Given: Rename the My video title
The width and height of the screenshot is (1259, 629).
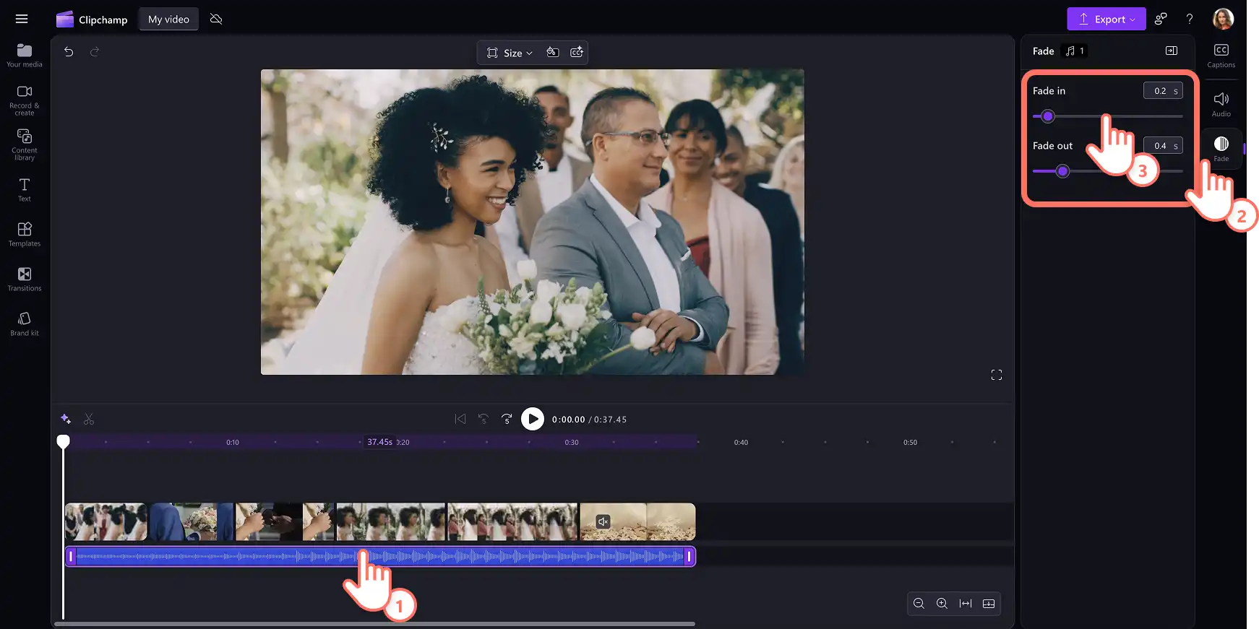Looking at the screenshot, I should (168, 19).
